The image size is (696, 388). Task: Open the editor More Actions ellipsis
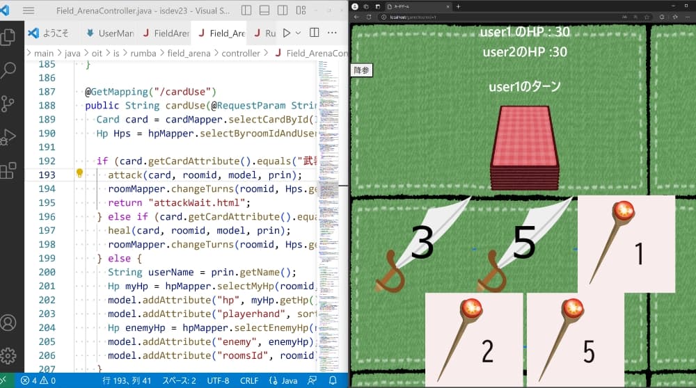coord(332,33)
